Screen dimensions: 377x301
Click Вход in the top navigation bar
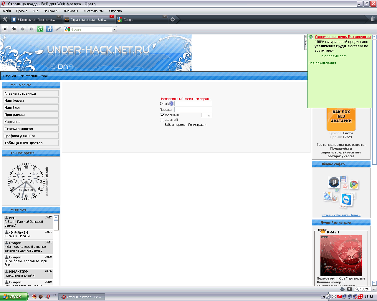(x=44, y=76)
